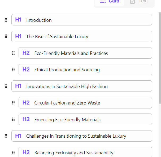161x157 pixels.
Task: Click drag handle next to Eco-Friendly Materials and Practices
Action: click(x=13, y=53)
